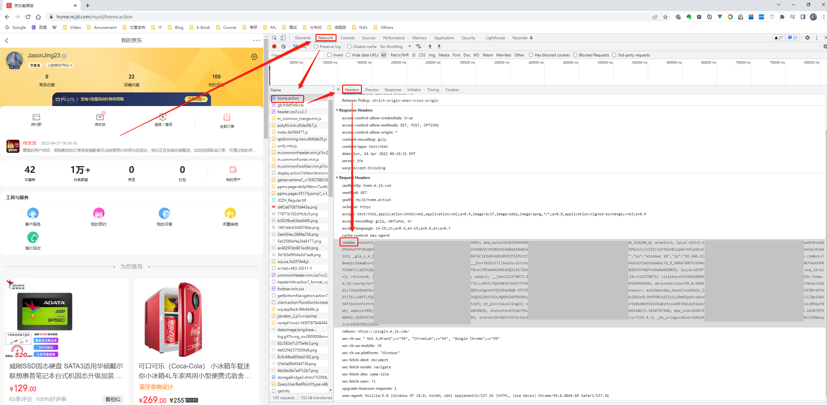Filter requests by Fetch/XHR
Image resolution: width=827 pixels, height=405 pixels.
(x=400, y=55)
